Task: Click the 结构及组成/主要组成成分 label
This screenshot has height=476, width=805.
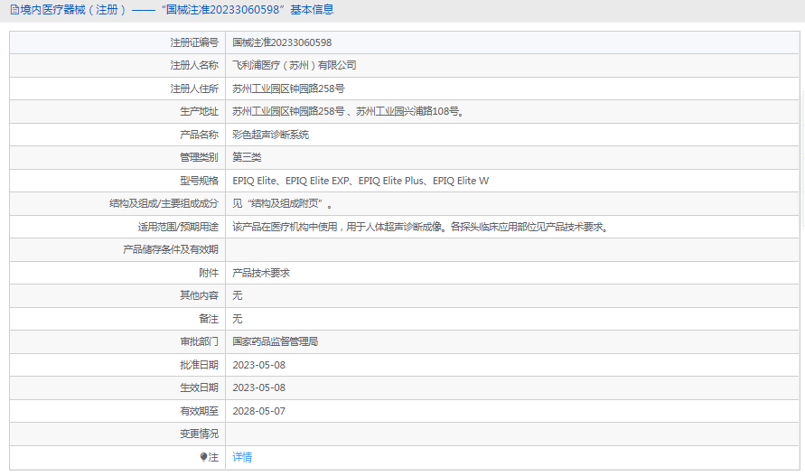Action: point(164,204)
